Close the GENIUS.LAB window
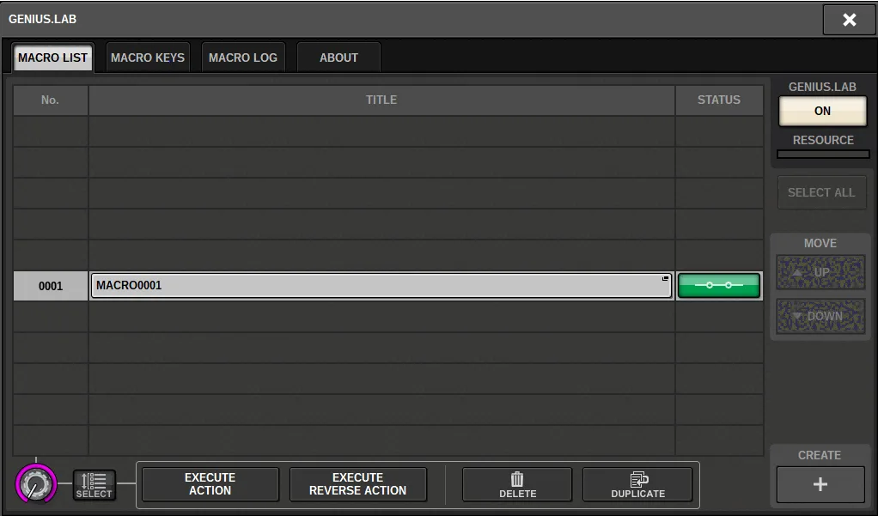This screenshot has width=878, height=516. [x=849, y=20]
